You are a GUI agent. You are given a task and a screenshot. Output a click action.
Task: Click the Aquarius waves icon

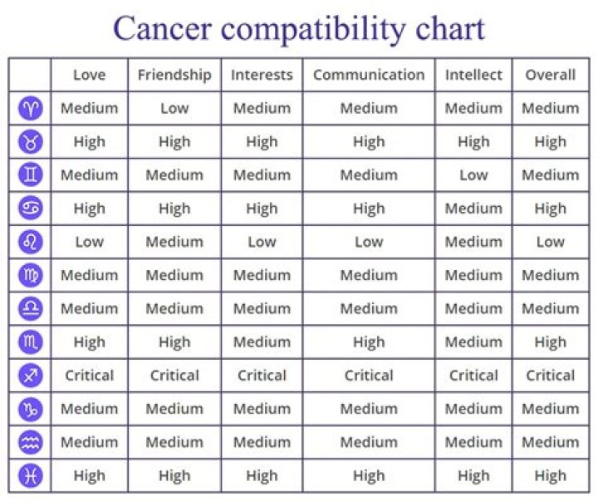tap(30, 442)
